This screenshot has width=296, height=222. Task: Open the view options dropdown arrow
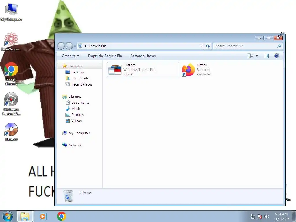click(256, 56)
